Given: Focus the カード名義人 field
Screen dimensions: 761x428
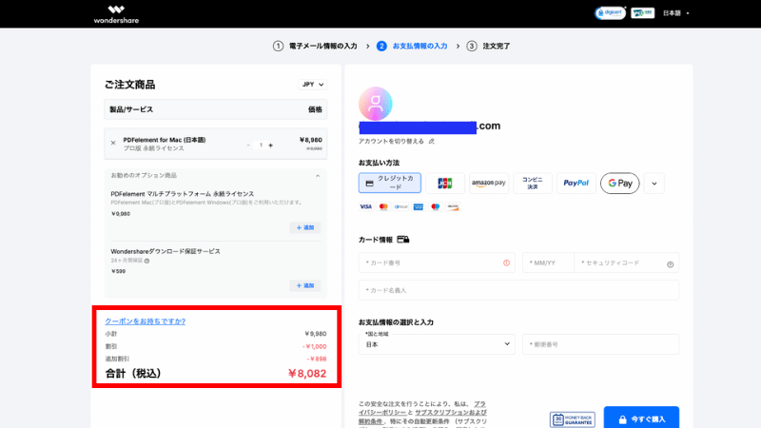Looking at the screenshot, I should pos(518,290).
